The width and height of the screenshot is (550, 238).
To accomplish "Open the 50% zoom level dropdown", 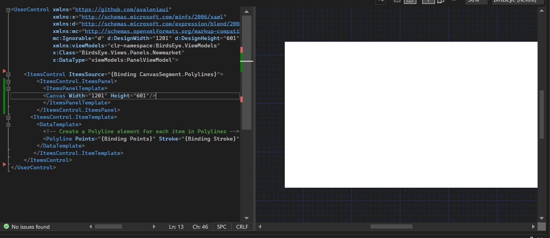I will coord(476,2).
